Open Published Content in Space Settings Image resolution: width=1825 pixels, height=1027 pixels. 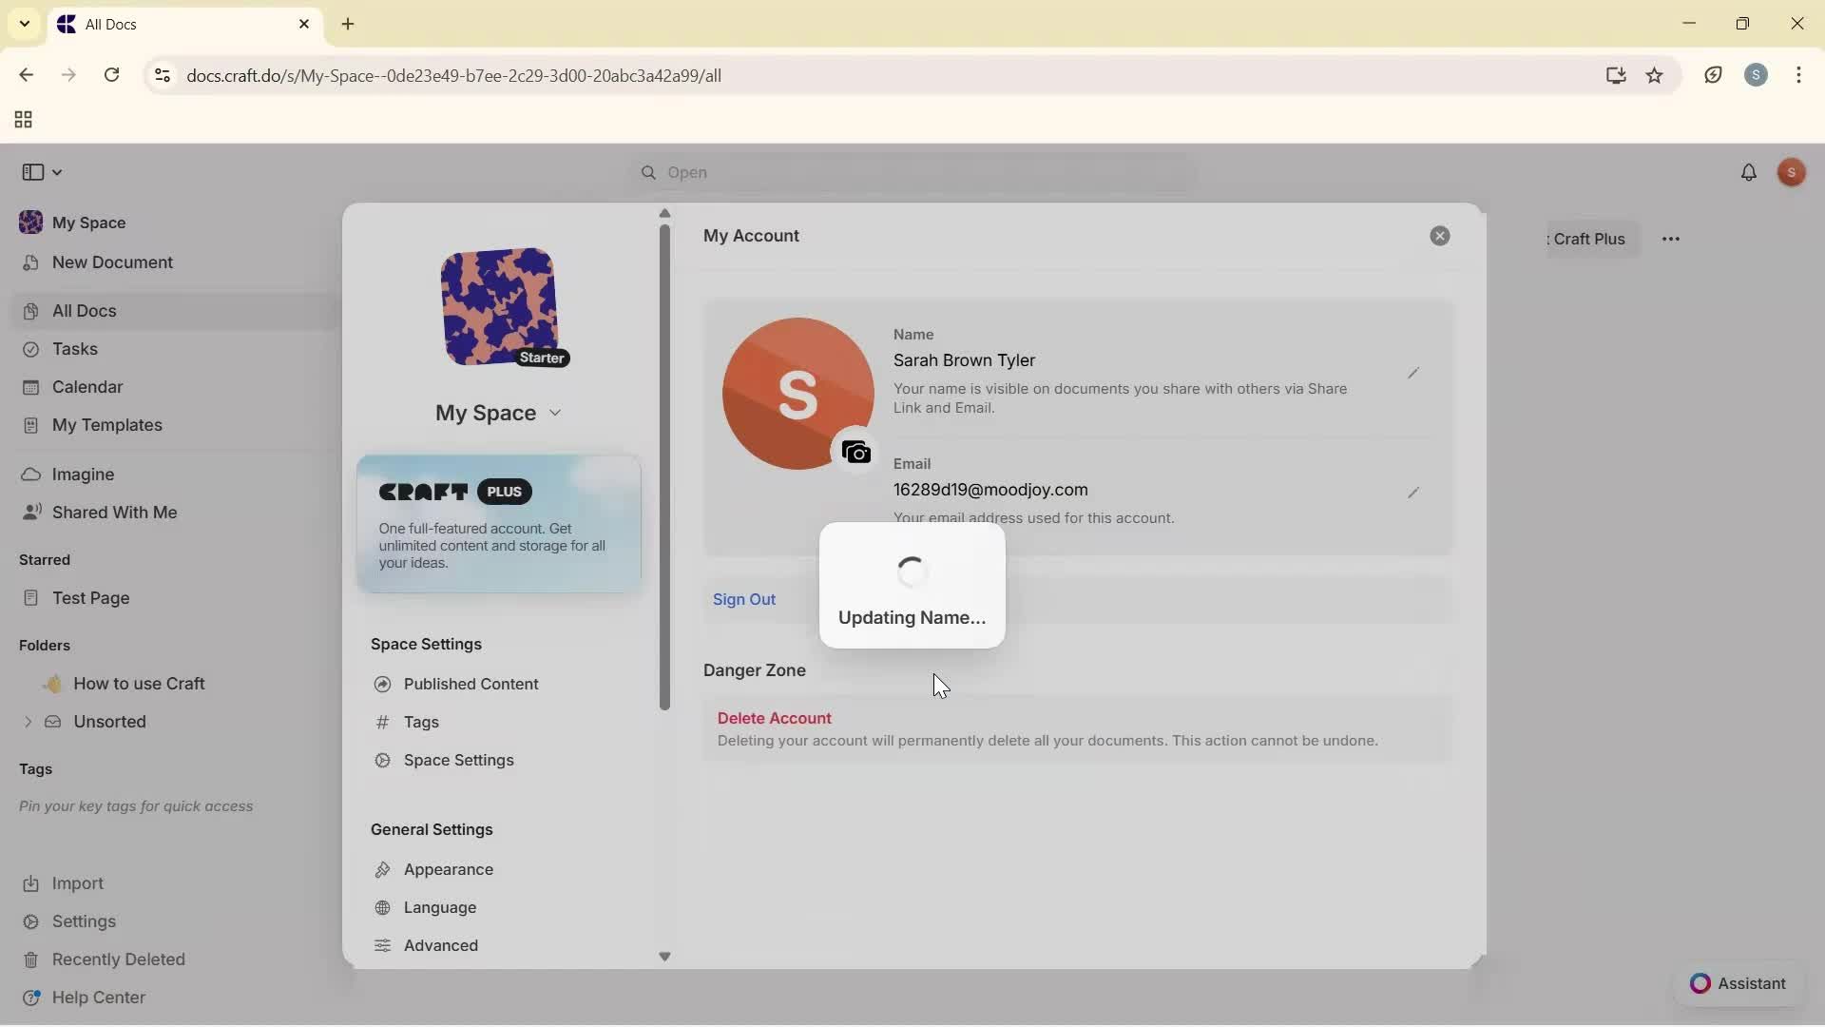[x=471, y=684]
